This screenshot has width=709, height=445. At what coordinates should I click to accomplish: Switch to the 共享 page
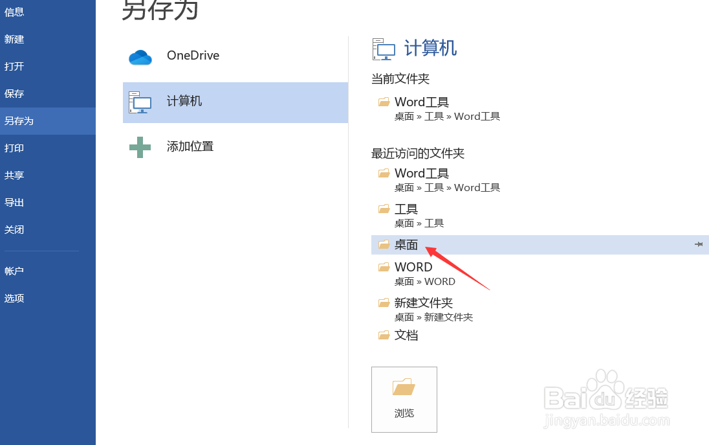pyautogui.click(x=14, y=175)
